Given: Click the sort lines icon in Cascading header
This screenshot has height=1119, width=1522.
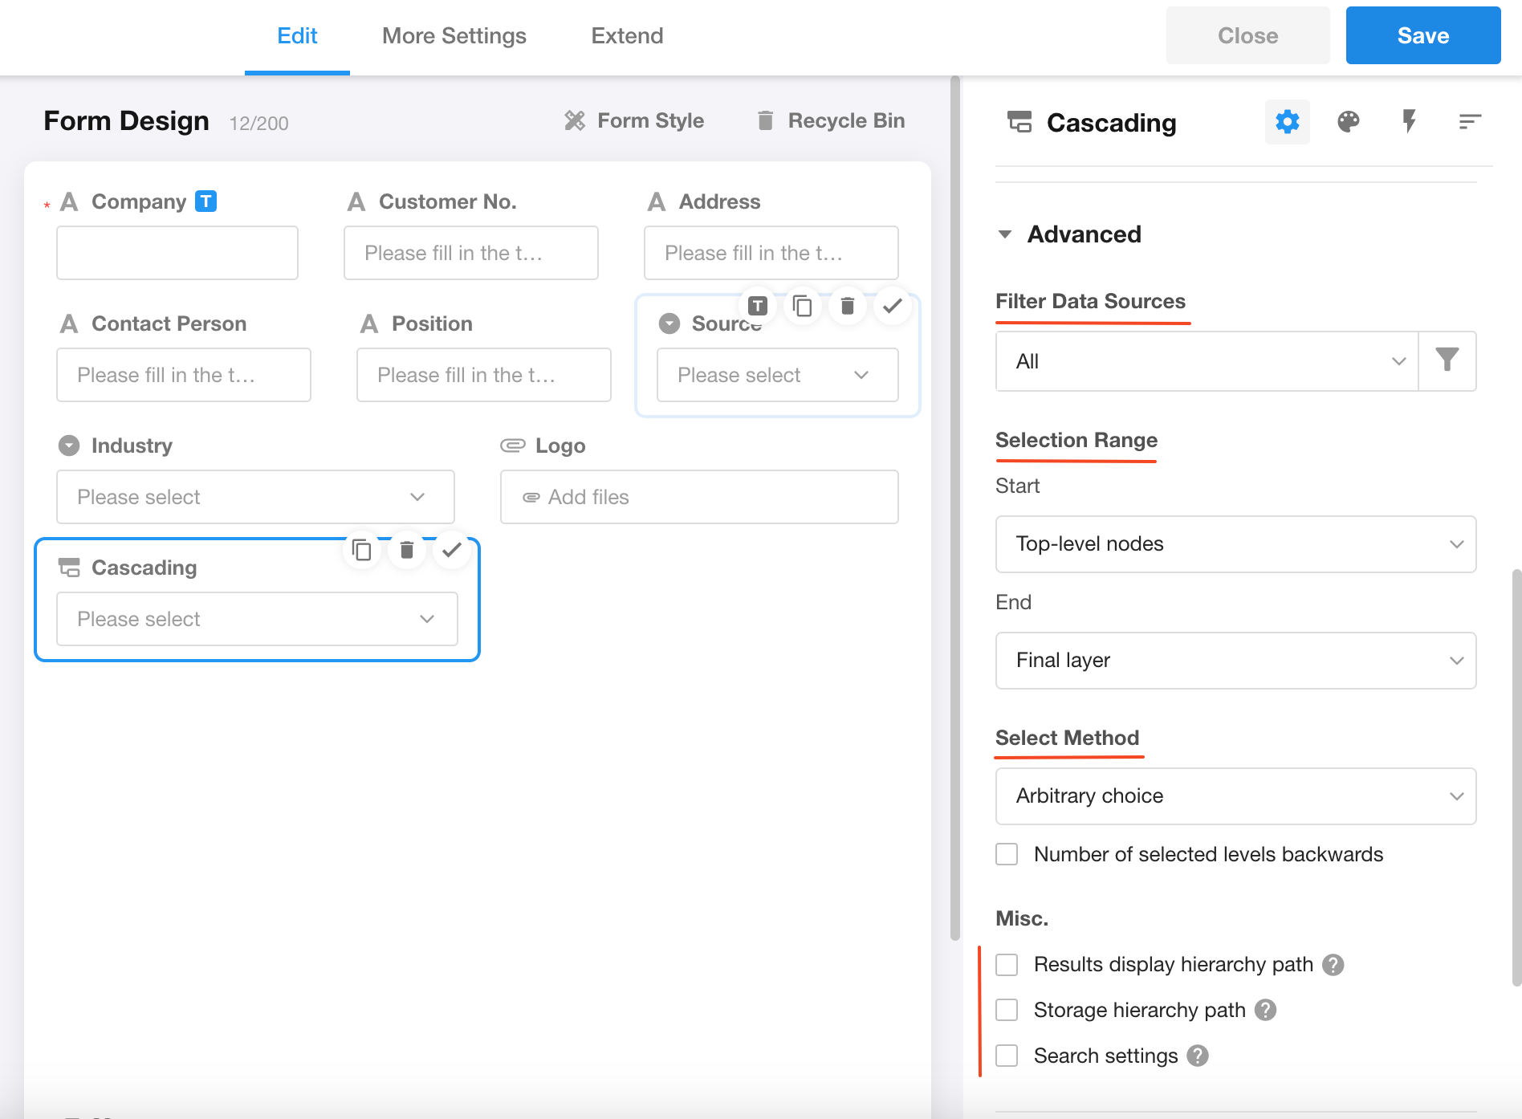Looking at the screenshot, I should pos(1469,122).
